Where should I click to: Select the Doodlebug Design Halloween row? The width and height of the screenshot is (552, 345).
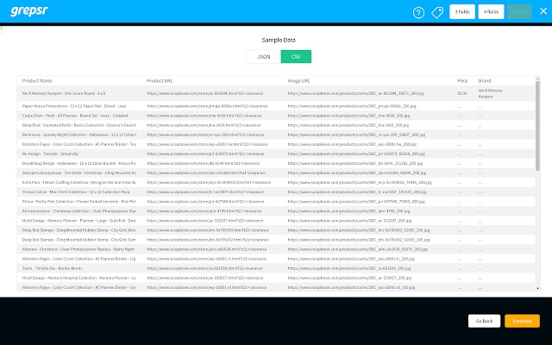point(276,163)
